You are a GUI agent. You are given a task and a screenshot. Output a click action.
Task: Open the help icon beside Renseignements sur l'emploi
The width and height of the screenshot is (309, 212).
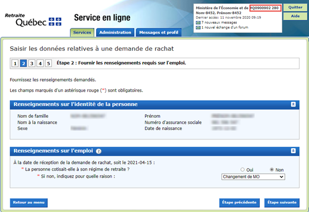click(99, 151)
